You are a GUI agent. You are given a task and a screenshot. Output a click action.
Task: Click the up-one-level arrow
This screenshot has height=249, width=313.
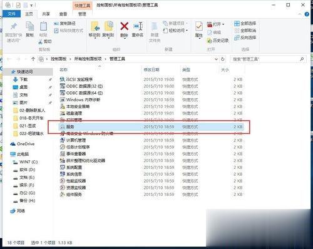(33, 59)
